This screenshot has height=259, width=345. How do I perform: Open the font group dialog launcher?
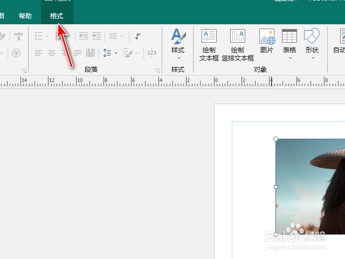tap(24, 71)
